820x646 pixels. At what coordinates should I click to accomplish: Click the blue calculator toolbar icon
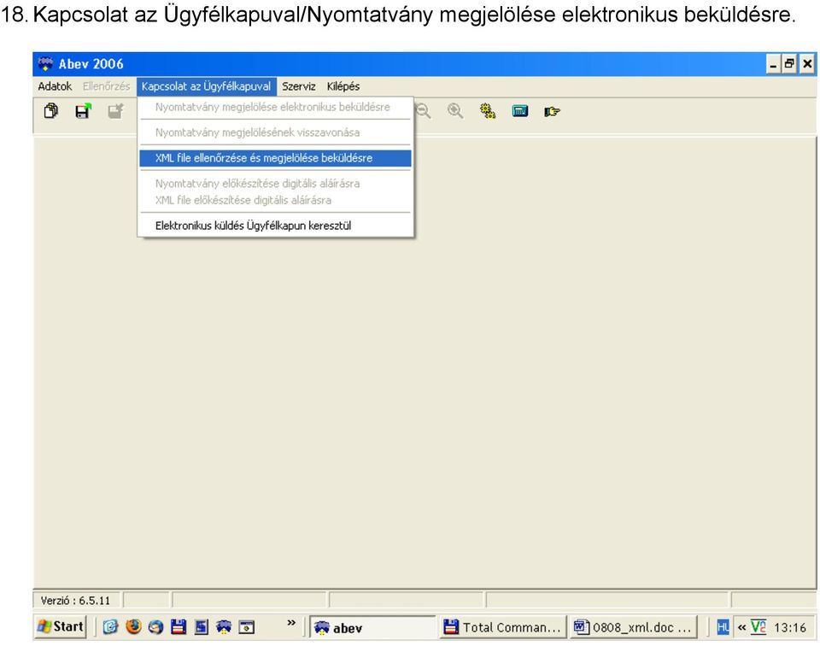click(520, 111)
